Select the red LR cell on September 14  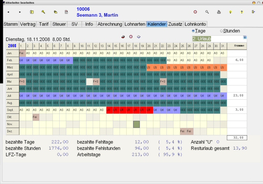click(110, 110)
